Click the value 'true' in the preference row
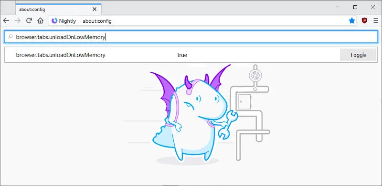 click(x=182, y=55)
